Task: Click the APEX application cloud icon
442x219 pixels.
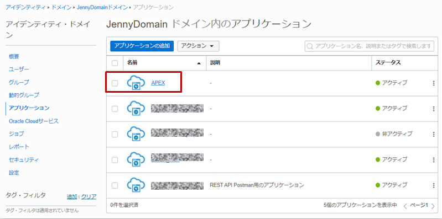Action: (136, 83)
